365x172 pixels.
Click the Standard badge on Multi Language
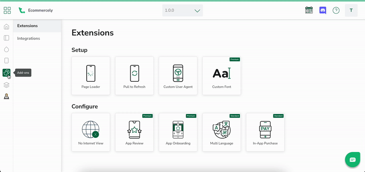coord(235,116)
